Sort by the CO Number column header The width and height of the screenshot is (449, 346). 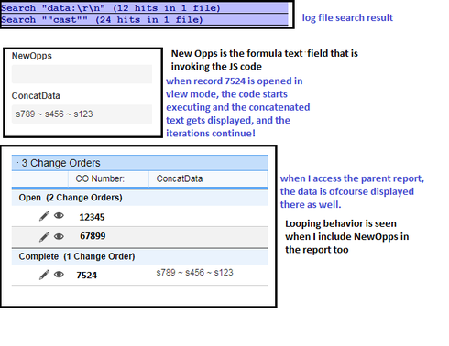(100, 178)
